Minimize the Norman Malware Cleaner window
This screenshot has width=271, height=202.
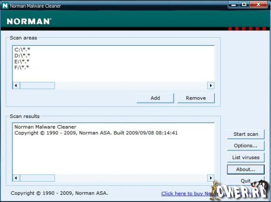coord(233,5)
